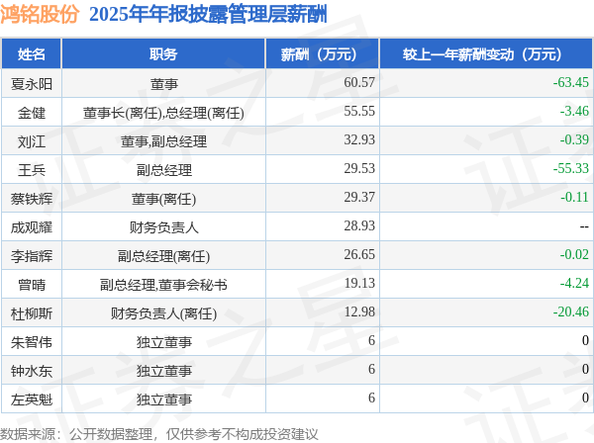
Task: Click 独立董事 in 朱智伟 row
Action: (x=163, y=342)
